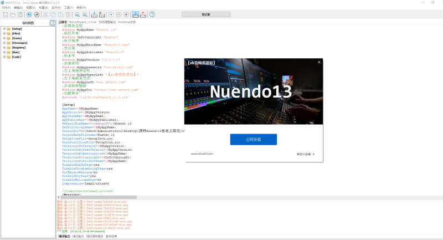This screenshot has height=240, width=443.
Task: Redo the last undone edit
Action: [x=37, y=15]
